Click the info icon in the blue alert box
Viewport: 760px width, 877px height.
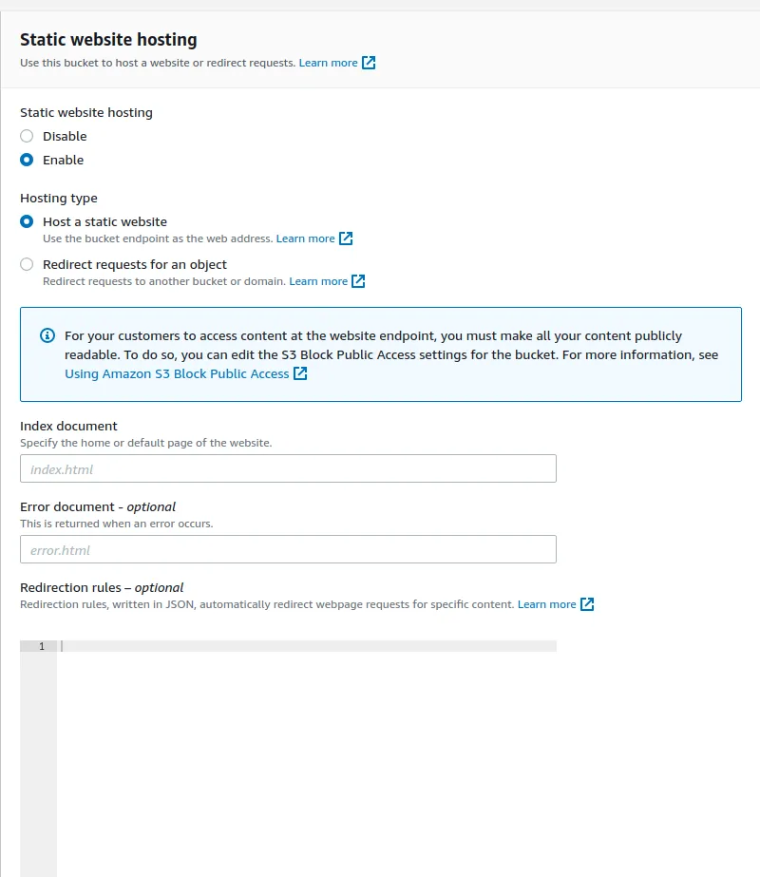click(x=47, y=335)
